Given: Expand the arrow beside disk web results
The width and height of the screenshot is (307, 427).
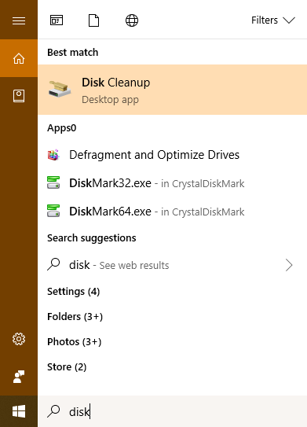Looking at the screenshot, I should 289,265.
